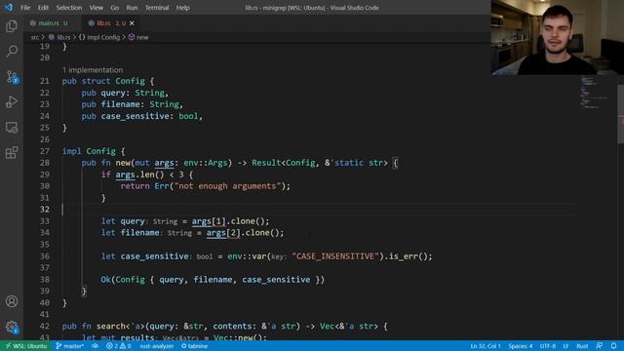Click the search function name
The height and width of the screenshot is (351, 624).
tap(110, 327)
